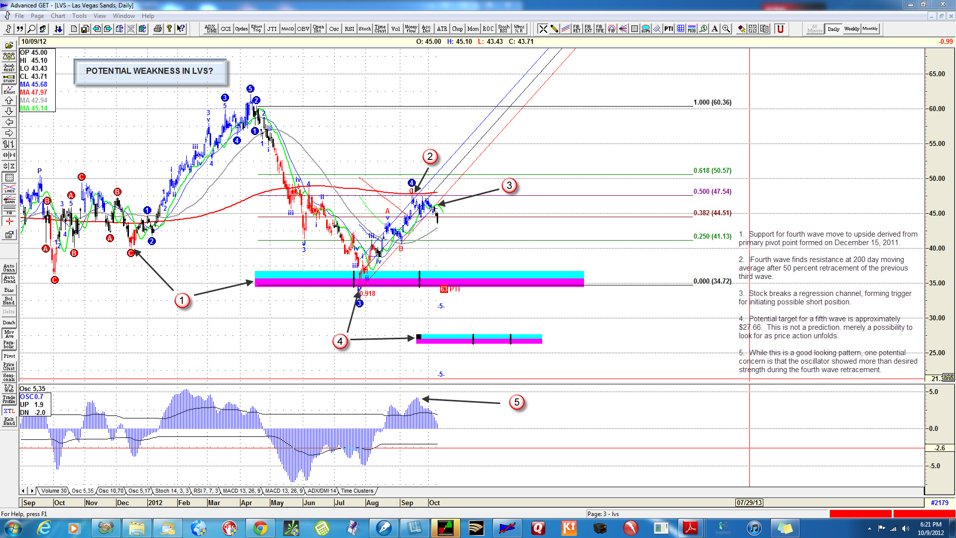
Task: Click the print chart icon
Action: pyautogui.click(x=158, y=29)
